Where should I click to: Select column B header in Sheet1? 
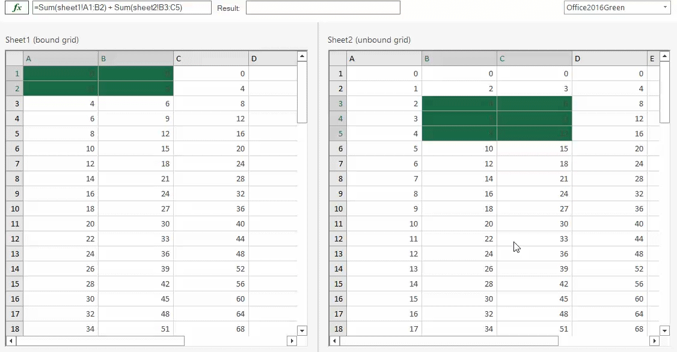click(x=135, y=59)
